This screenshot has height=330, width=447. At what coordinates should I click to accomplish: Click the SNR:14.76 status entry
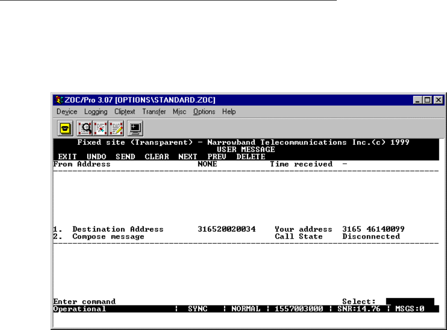pyautogui.click(x=359, y=309)
